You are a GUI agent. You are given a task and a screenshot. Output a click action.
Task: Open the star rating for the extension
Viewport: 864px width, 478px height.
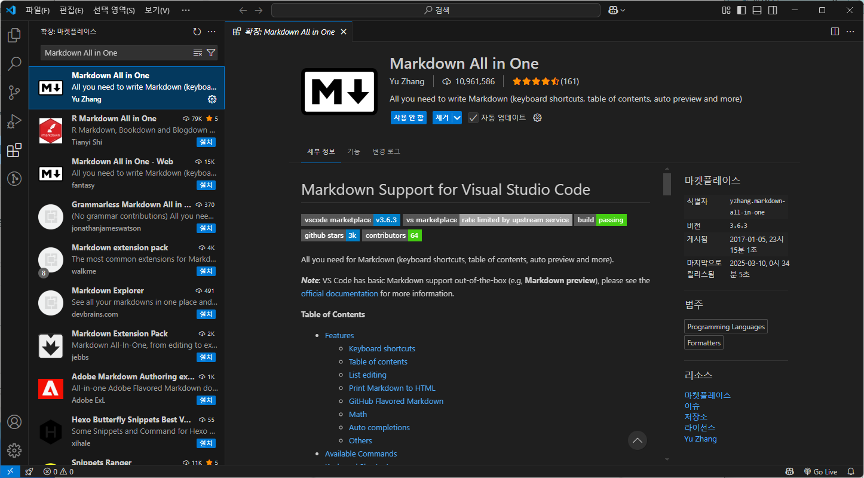pos(546,81)
